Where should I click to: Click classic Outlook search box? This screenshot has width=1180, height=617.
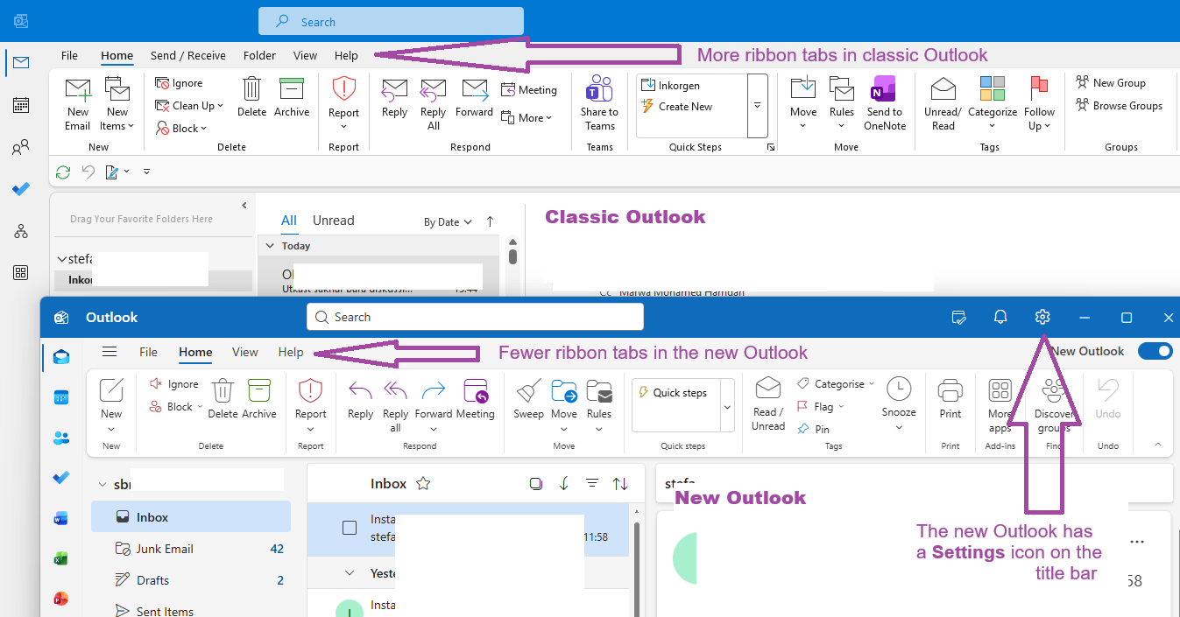point(391,22)
